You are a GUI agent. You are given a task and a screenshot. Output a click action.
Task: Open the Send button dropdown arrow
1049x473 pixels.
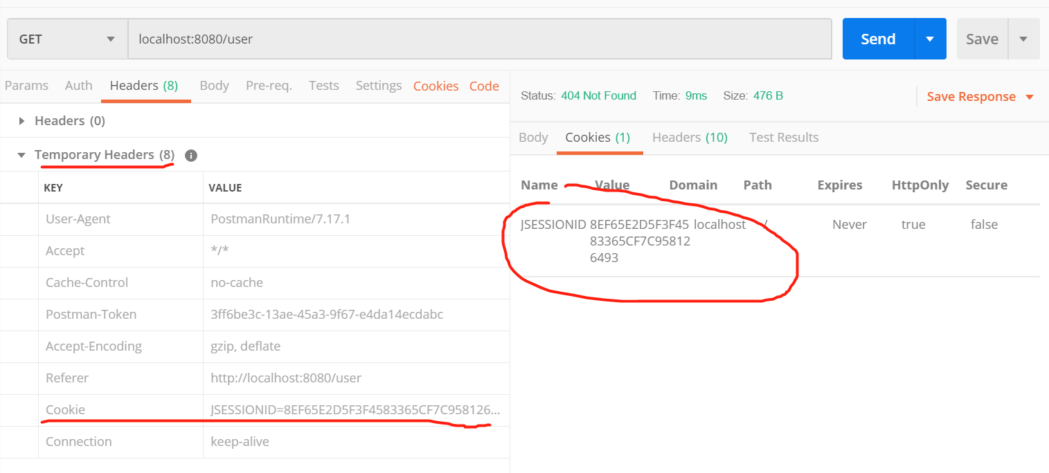point(931,39)
